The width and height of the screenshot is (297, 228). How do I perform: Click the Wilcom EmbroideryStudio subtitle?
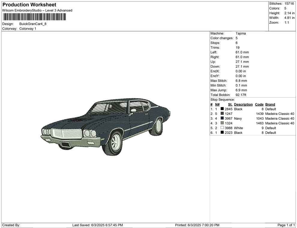click(37, 10)
